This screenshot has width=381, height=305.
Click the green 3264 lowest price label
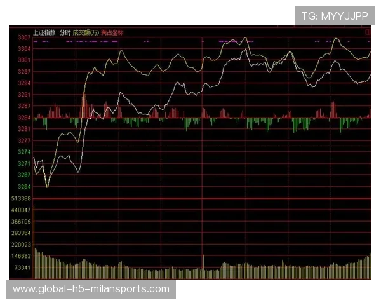click(x=24, y=186)
